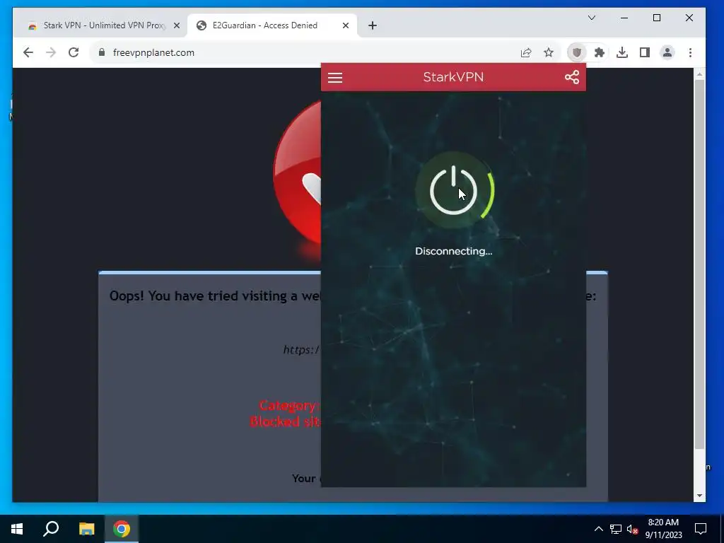View site info via the lock icon
Viewport: 724px width, 543px height.
(102, 52)
